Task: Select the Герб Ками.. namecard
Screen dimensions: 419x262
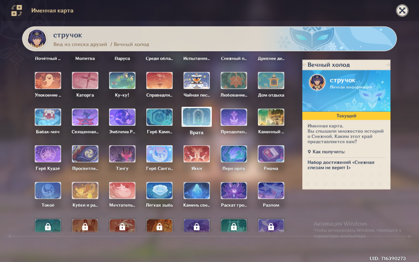Action: [x=159, y=117]
